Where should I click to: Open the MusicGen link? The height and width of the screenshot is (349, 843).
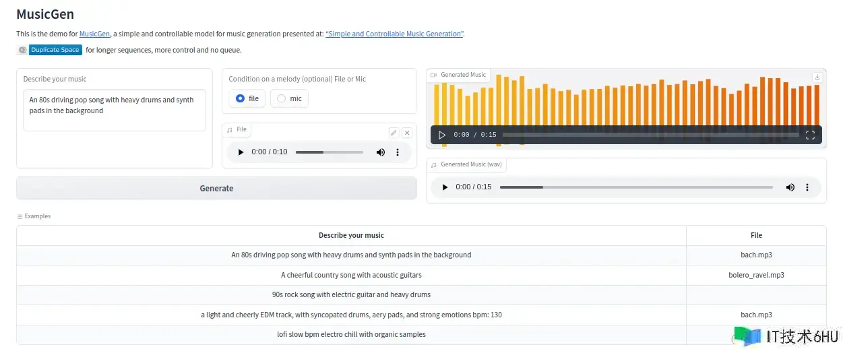[94, 34]
